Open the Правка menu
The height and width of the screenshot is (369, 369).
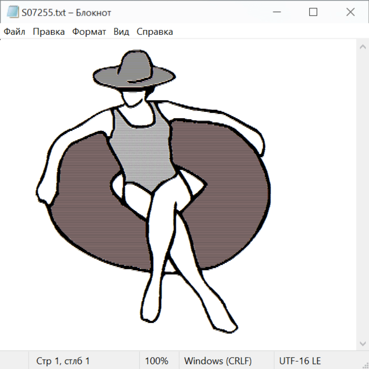click(49, 32)
